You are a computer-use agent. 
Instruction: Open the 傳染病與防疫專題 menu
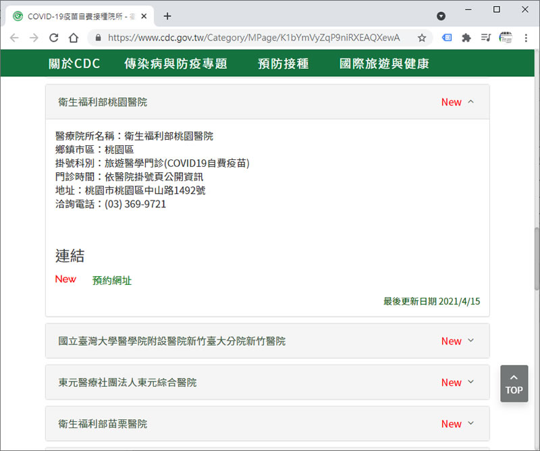(175, 64)
